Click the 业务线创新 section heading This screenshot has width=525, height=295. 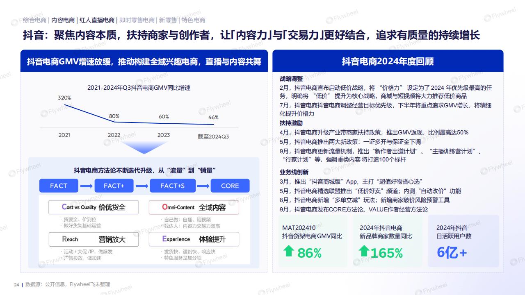294,172
